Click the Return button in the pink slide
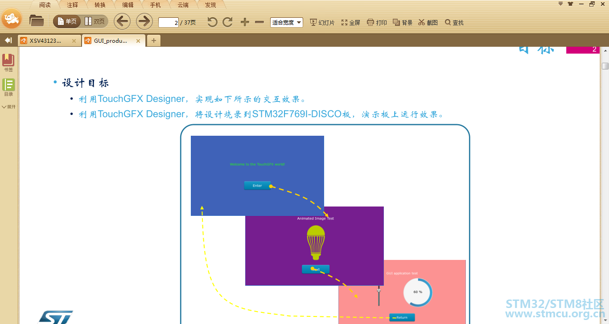 click(402, 317)
